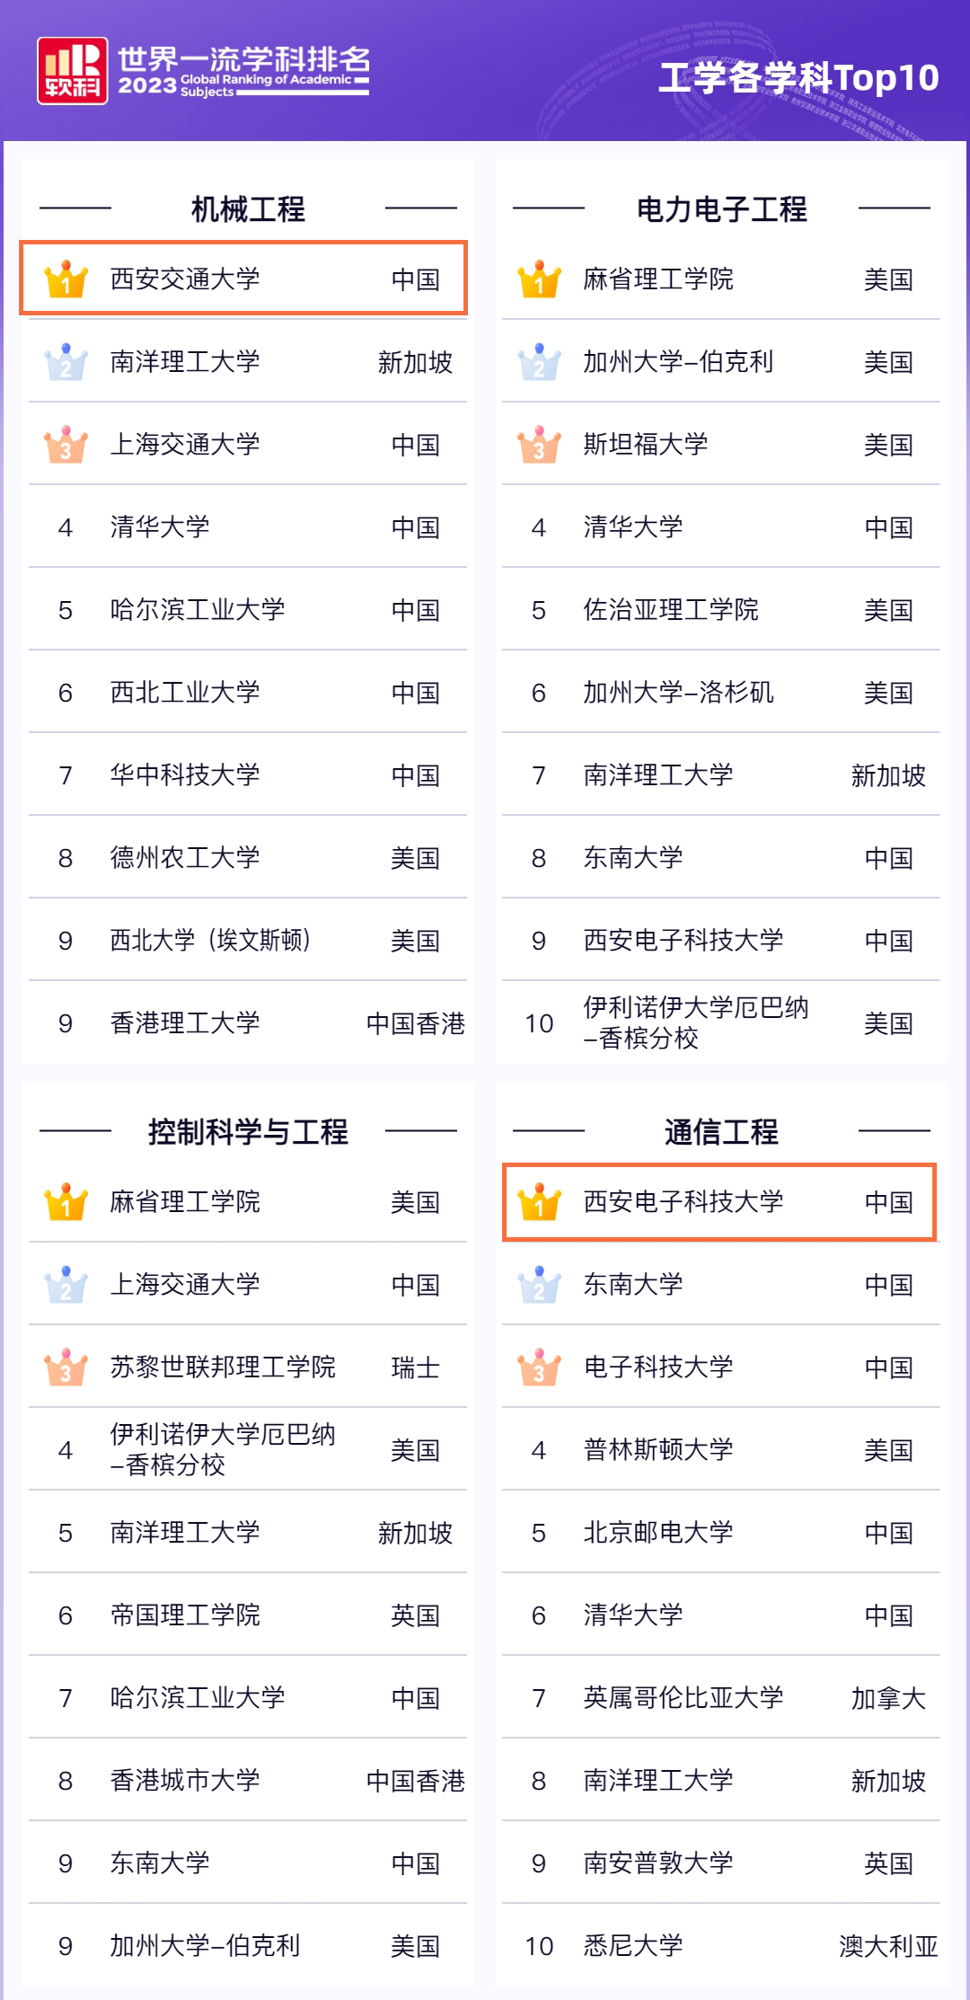970x2000 pixels.
Task: Click bronze crown beside 电子科技大学
Action: [539, 1367]
